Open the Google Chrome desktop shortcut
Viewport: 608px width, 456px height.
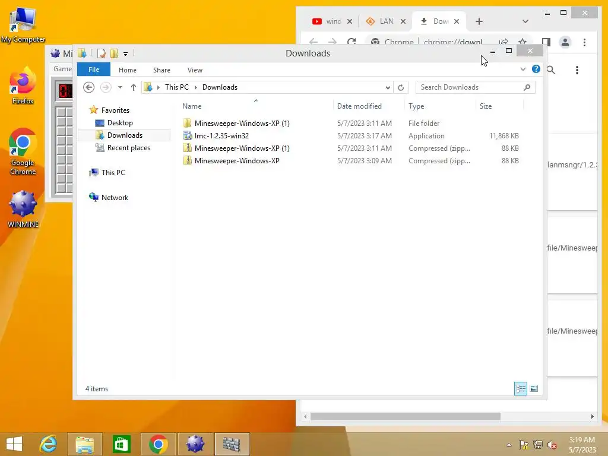23,151
